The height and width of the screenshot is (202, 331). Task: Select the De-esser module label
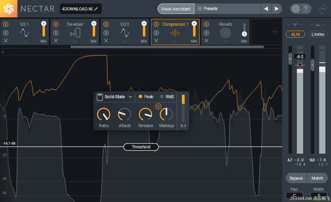click(75, 24)
